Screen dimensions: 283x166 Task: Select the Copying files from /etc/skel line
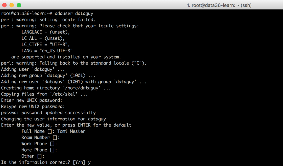point(44,94)
